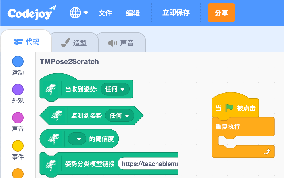Screen dimensions: 284x178
Task: Click the TMPose2Scratch heading text
Action: pyautogui.click(x=69, y=61)
